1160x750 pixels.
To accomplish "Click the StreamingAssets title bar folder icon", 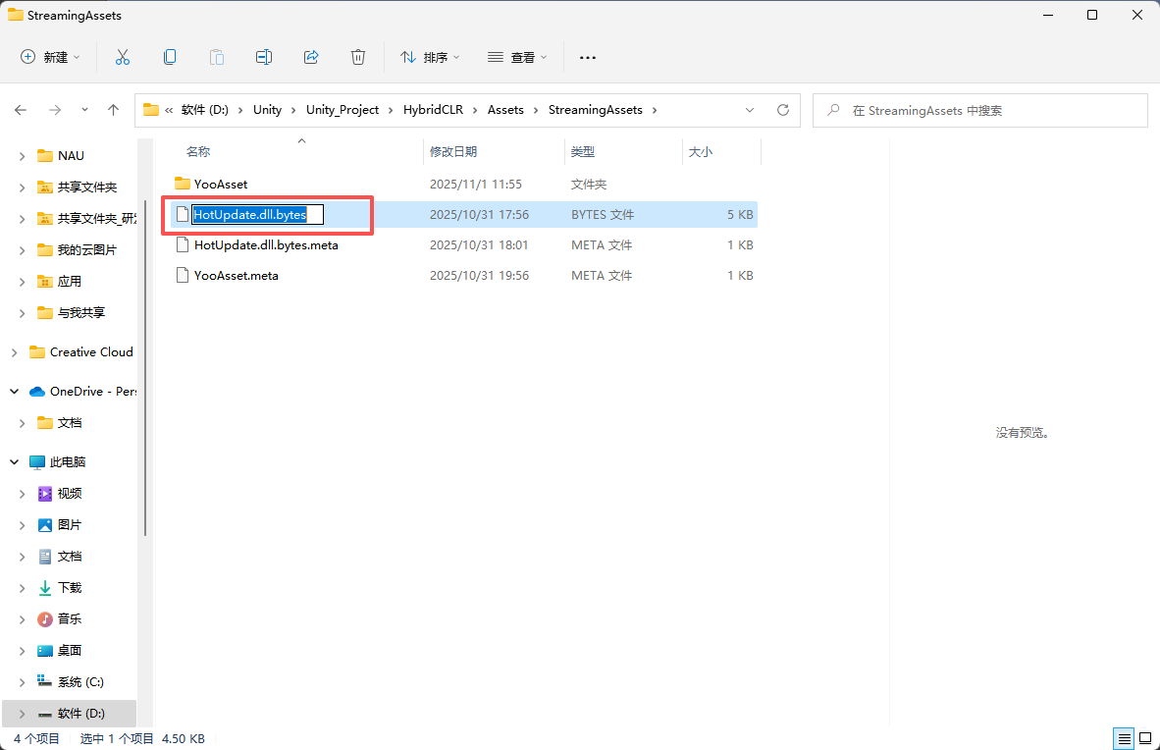I will (x=15, y=15).
